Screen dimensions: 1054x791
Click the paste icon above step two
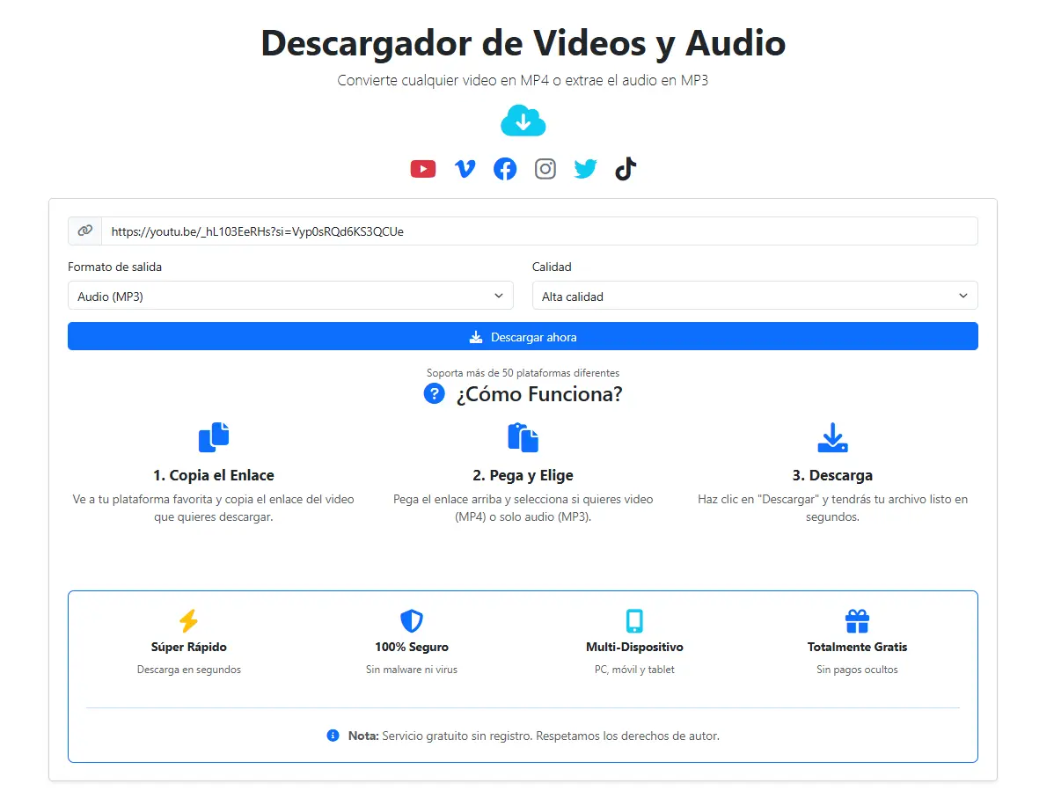point(523,436)
